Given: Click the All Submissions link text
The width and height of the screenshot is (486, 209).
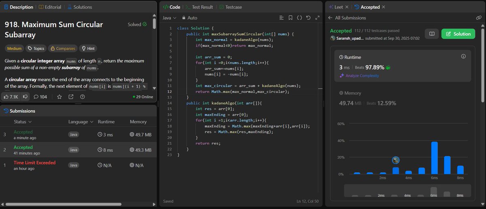Looking at the screenshot, I should pyautogui.click(x=350, y=18).
